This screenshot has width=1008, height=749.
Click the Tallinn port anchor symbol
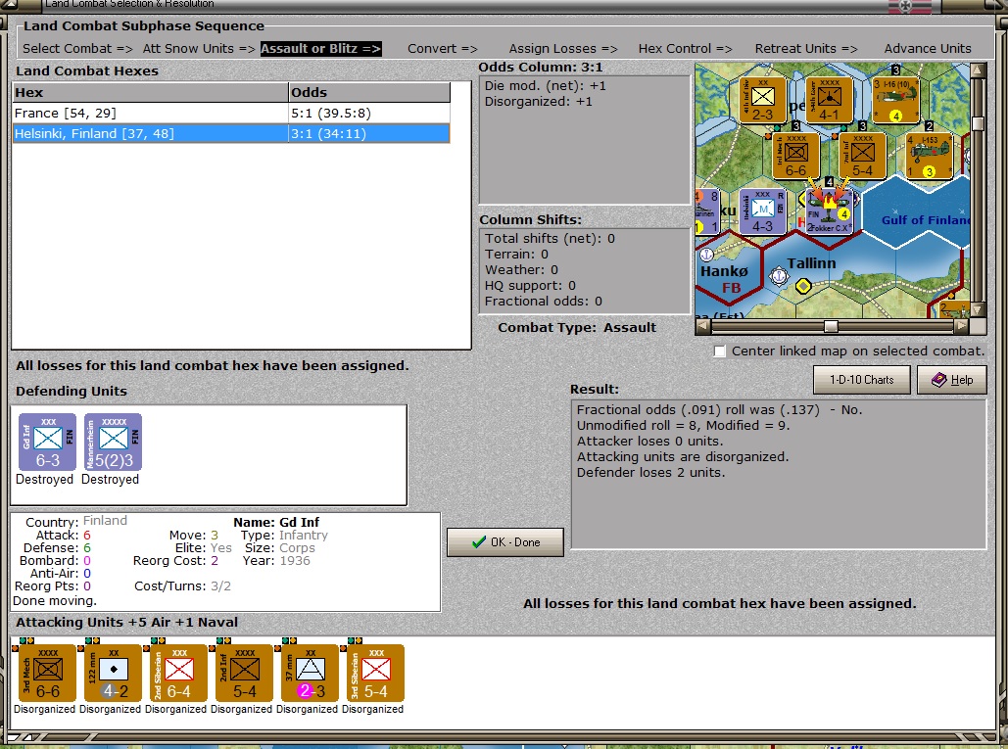[x=779, y=277]
